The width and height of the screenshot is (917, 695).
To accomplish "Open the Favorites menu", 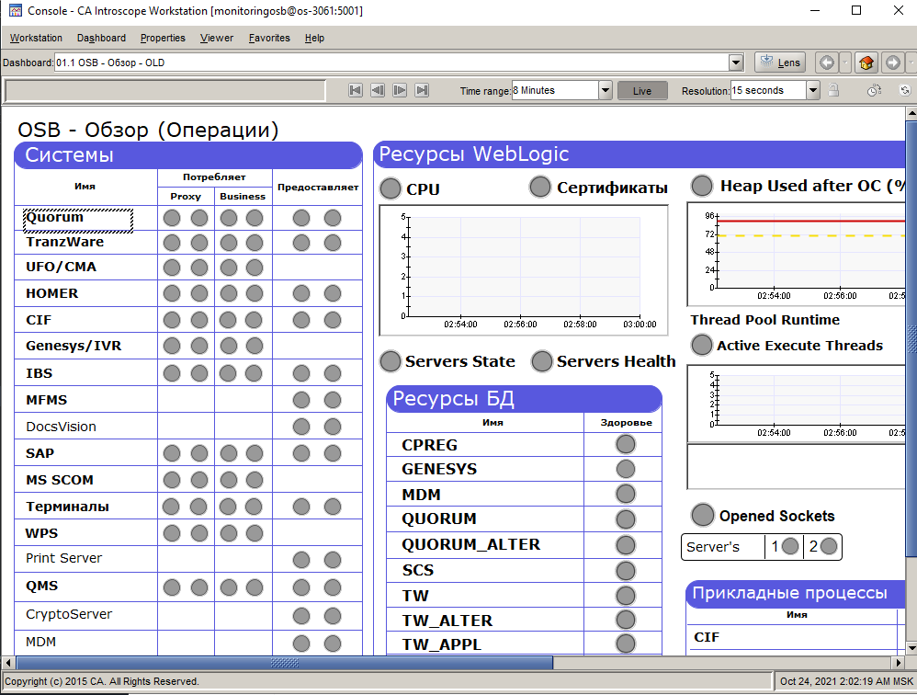I will tap(269, 38).
